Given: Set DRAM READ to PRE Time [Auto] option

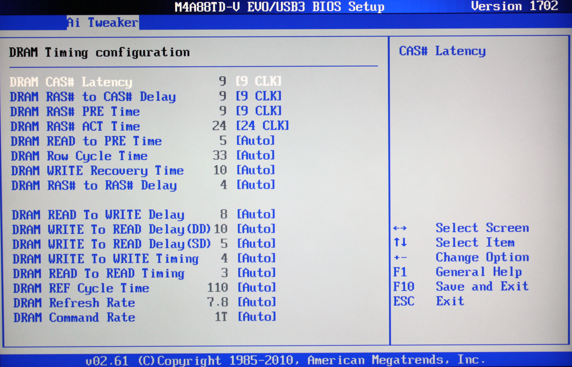Looking at the screenshot, I should [x=255, y=140].
